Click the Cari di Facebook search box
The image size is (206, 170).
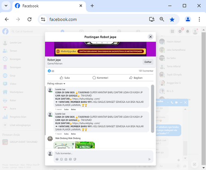pyautogui.click(x=29, y=31)
